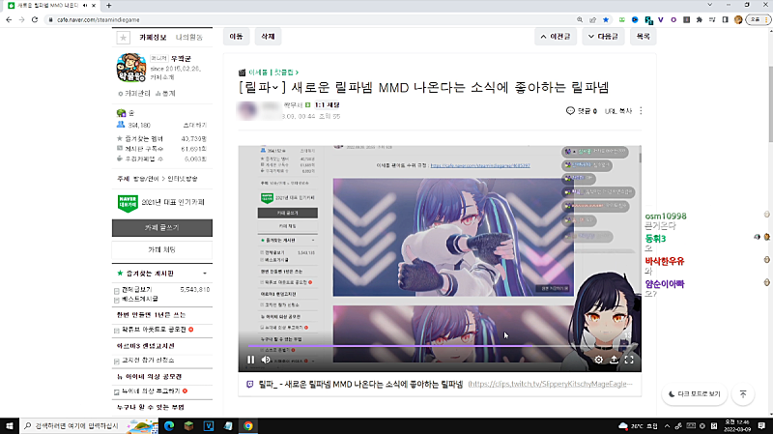Mute the video volume speaker icon
773x434 pixels.
click(x=266, y=360)
